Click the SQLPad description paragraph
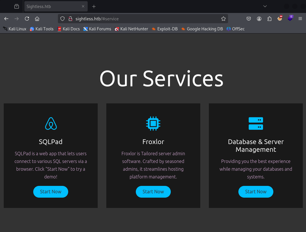The width and height of the screenshot is (306, 232). tap(51, 165)
